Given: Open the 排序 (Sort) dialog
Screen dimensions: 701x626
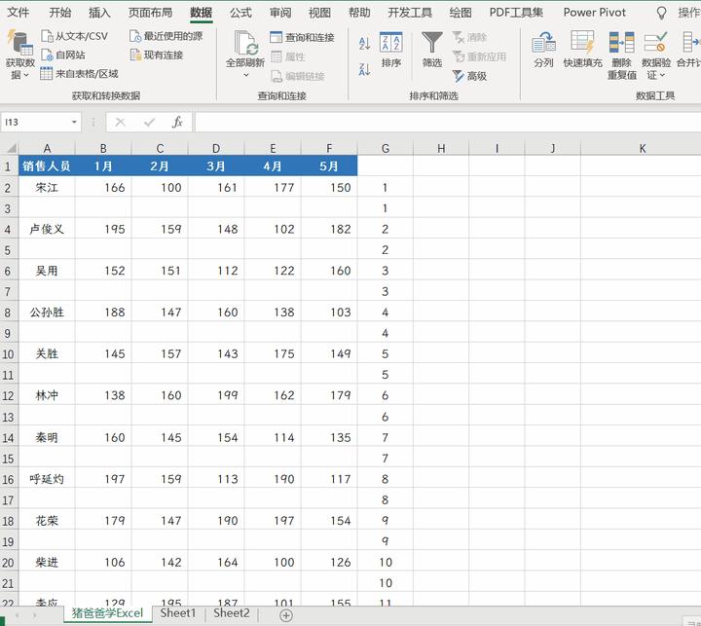Looking at the screenshot, I should coord(390,50).
